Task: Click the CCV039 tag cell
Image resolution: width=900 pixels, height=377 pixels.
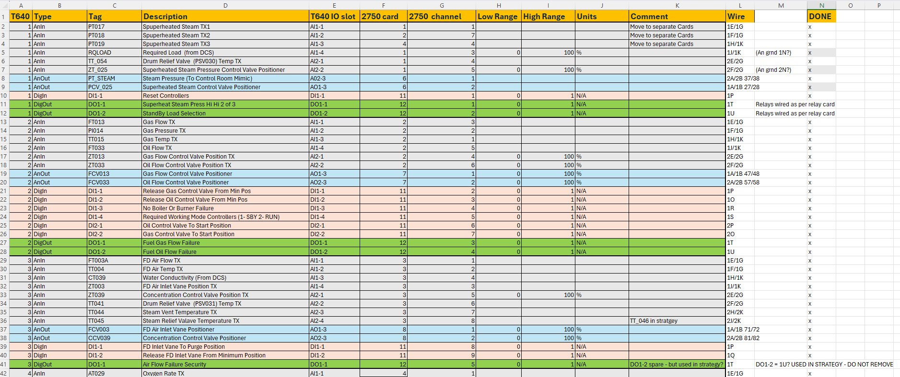Action: point(114,338)
